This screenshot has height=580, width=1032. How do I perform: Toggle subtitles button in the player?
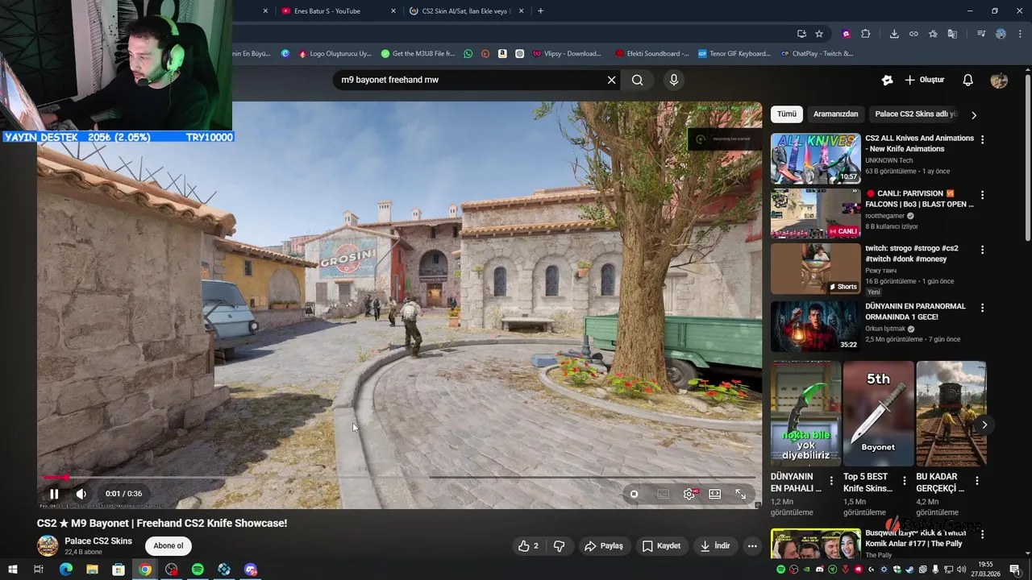pos(663,494)
